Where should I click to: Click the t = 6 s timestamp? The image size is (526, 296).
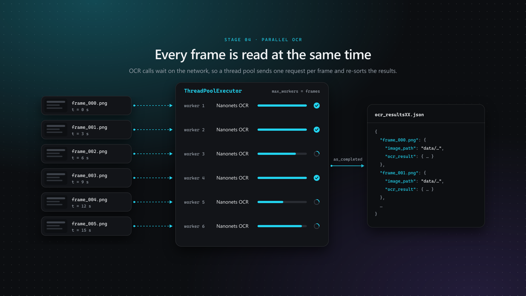click(80, 158)
